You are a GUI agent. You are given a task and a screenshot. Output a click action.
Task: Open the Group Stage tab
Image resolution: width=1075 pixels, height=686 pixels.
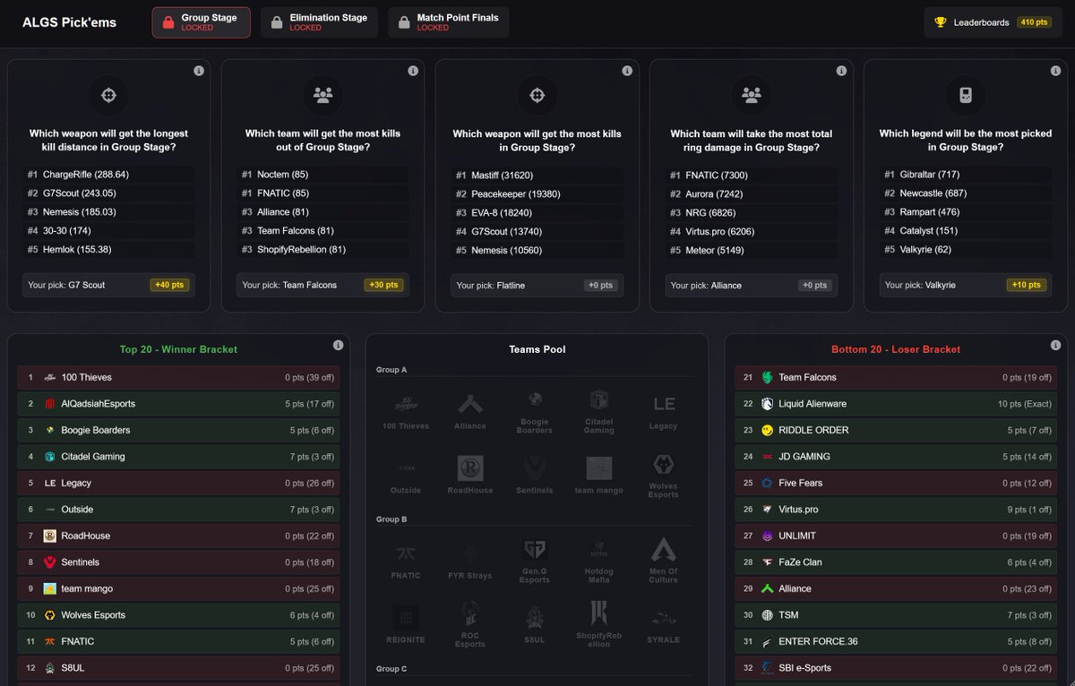click(201, 22)
